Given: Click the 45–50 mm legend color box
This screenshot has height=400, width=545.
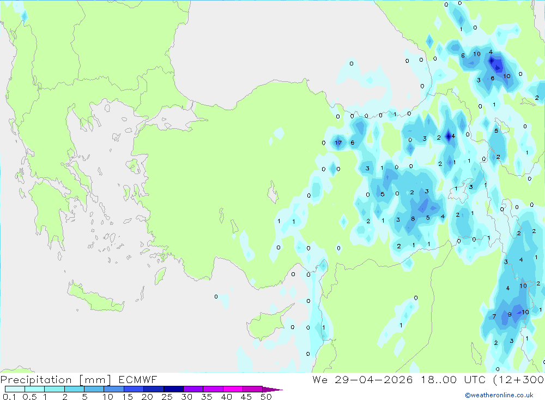Looking at the screenshot, I should pyautogui.click(x=253, y=389).
